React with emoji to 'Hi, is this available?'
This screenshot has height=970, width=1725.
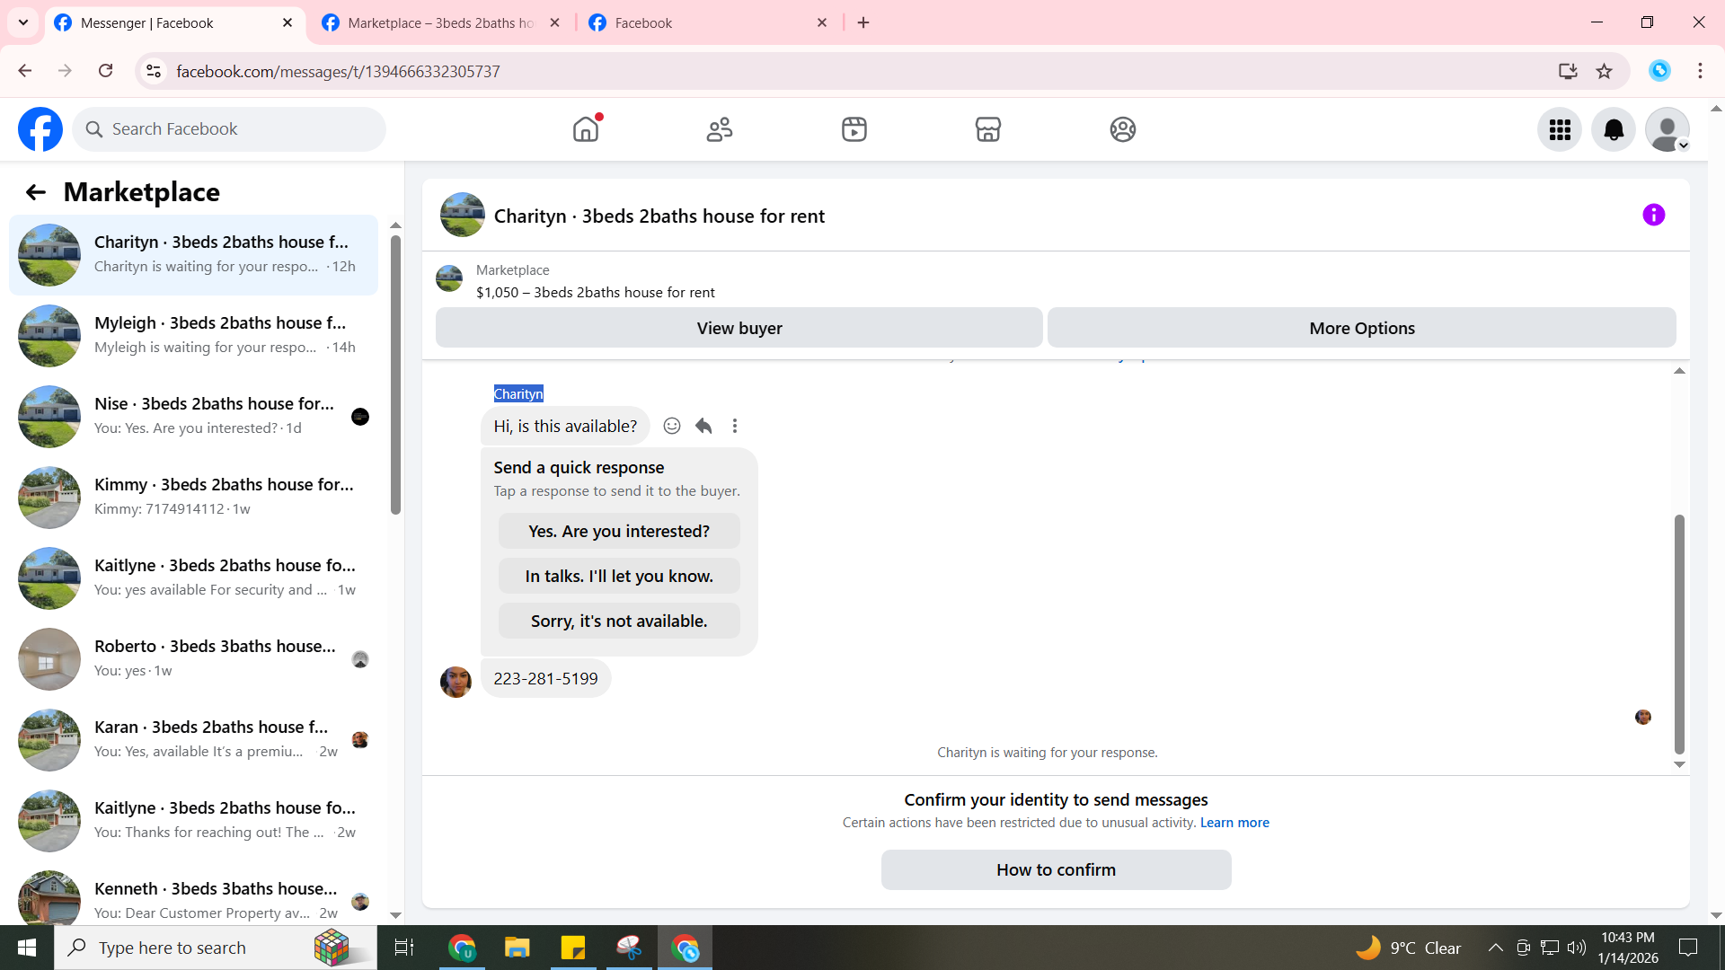[672, 426]
